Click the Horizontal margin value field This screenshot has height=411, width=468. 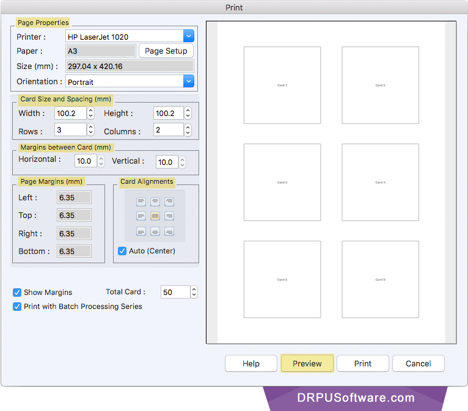tap(86, 161)
